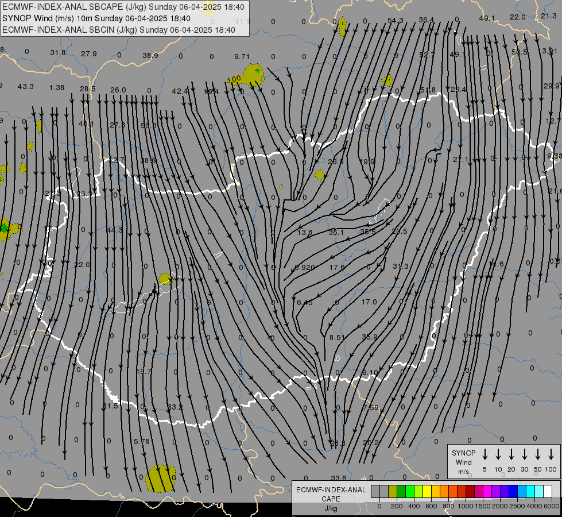Click the 30 m/s wind arrow symbol
Image resolution: width=562 pixels, height=517 pixels.
click(x=525, y=454)
